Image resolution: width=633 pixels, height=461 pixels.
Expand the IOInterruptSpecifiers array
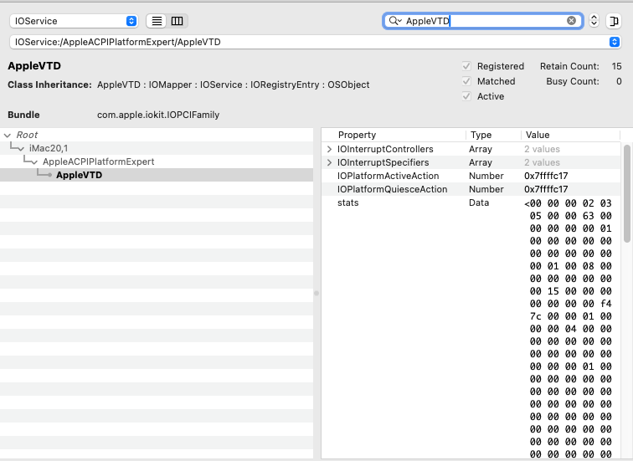coord(329,162)
